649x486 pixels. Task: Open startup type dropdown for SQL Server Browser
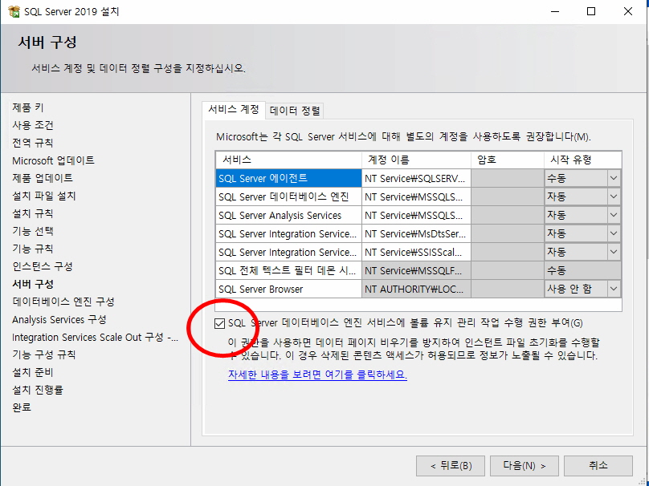[614, 289]
